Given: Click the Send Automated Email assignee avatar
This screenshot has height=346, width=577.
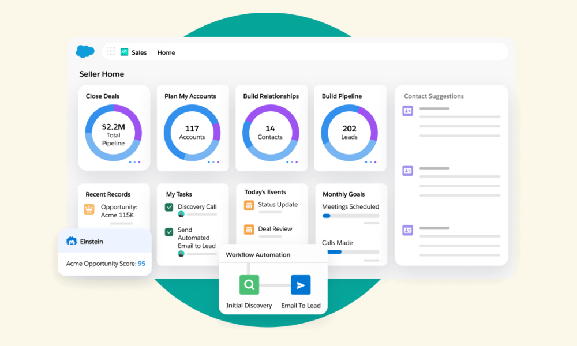Looking at the screenshot, I should 181,254.
